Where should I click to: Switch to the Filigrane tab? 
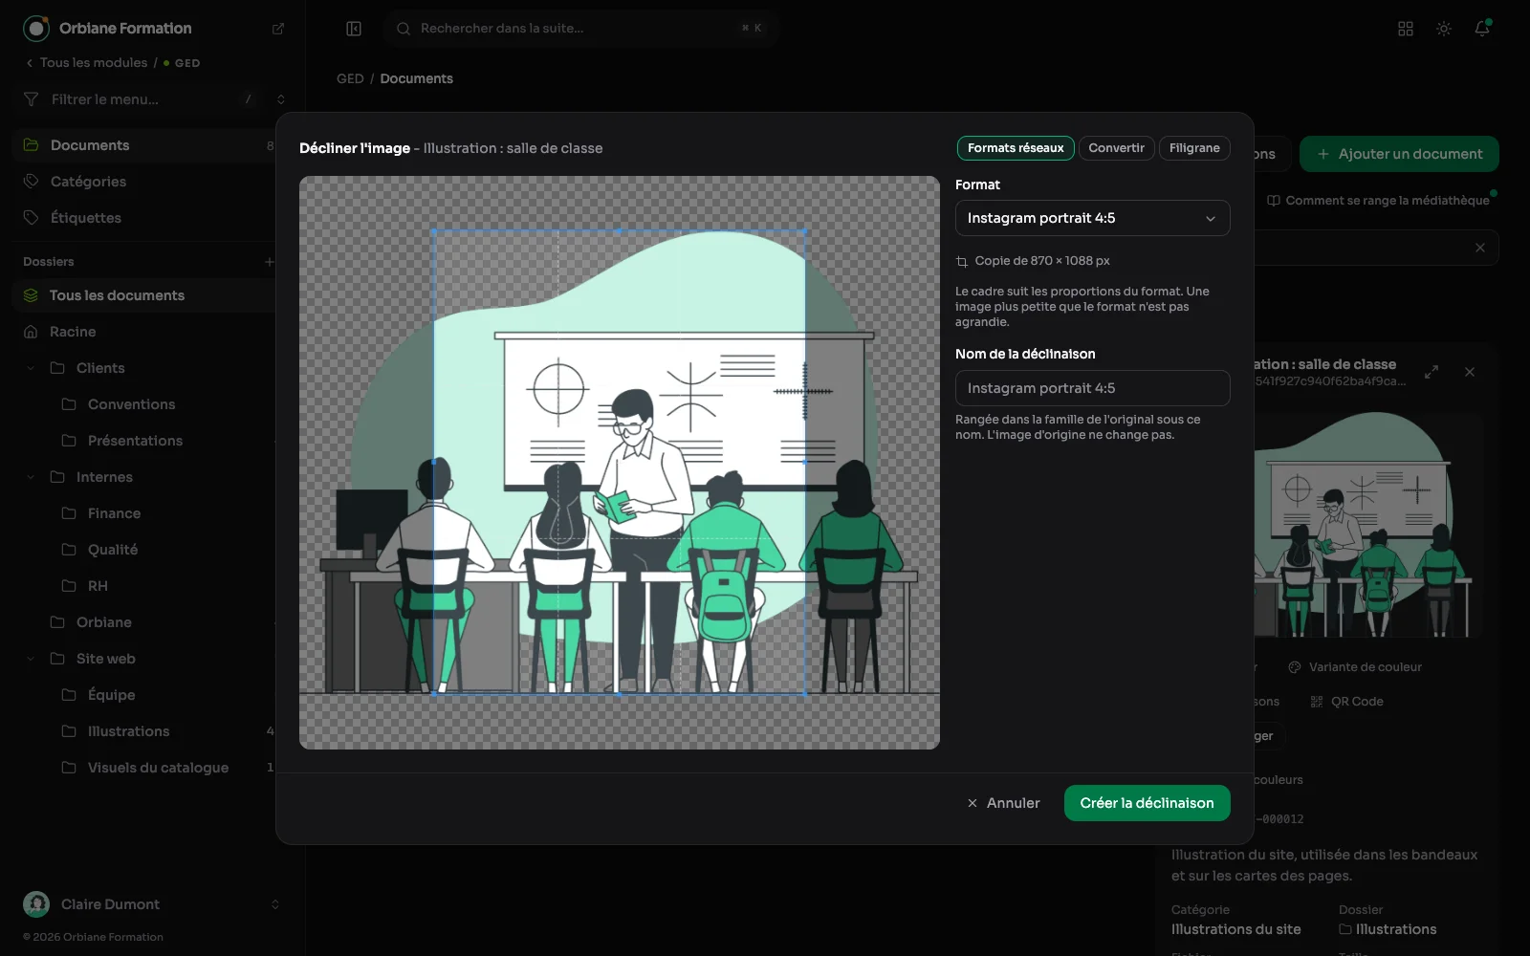1194,148
